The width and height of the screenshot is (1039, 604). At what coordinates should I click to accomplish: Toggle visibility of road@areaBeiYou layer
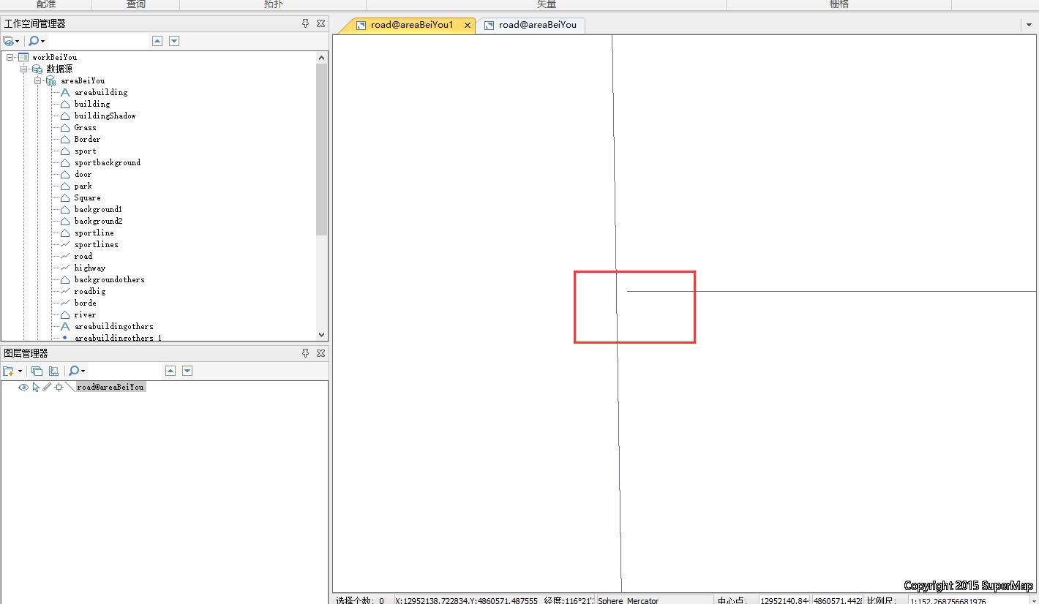(23, 387)
